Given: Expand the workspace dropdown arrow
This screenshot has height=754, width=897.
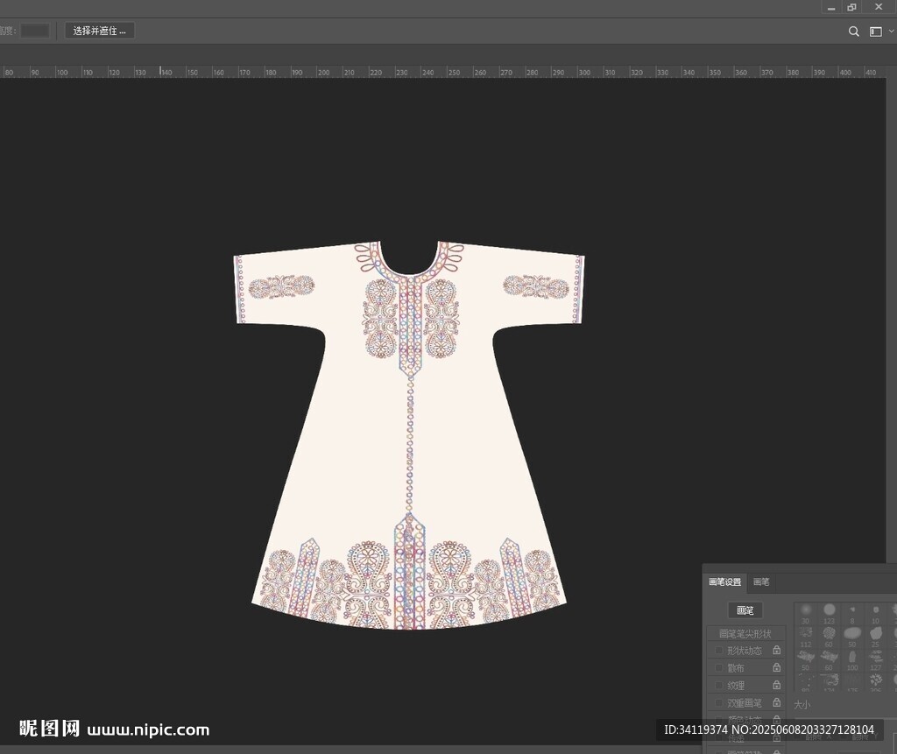Looking at the screenshot, I should pos(892,32).
